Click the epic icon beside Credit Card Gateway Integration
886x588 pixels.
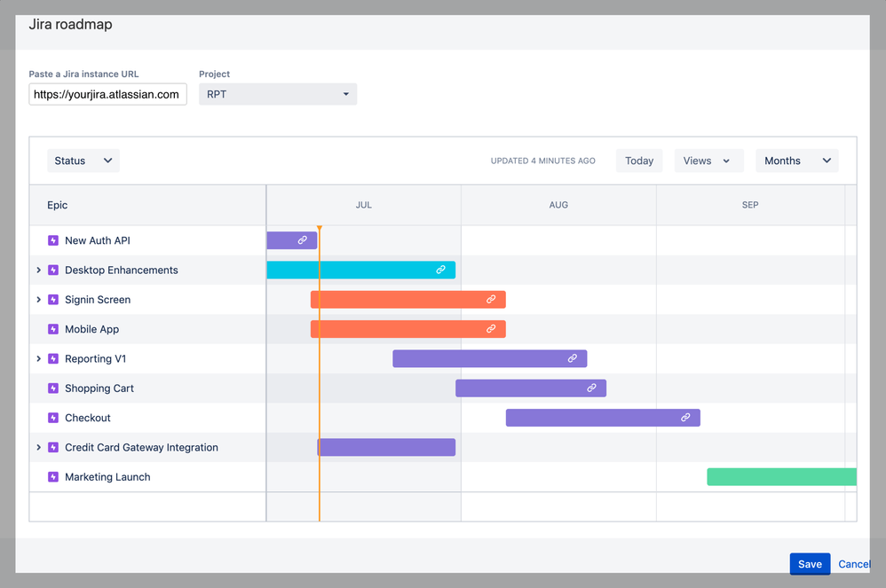pyautogui.click(x=53, y=448)
